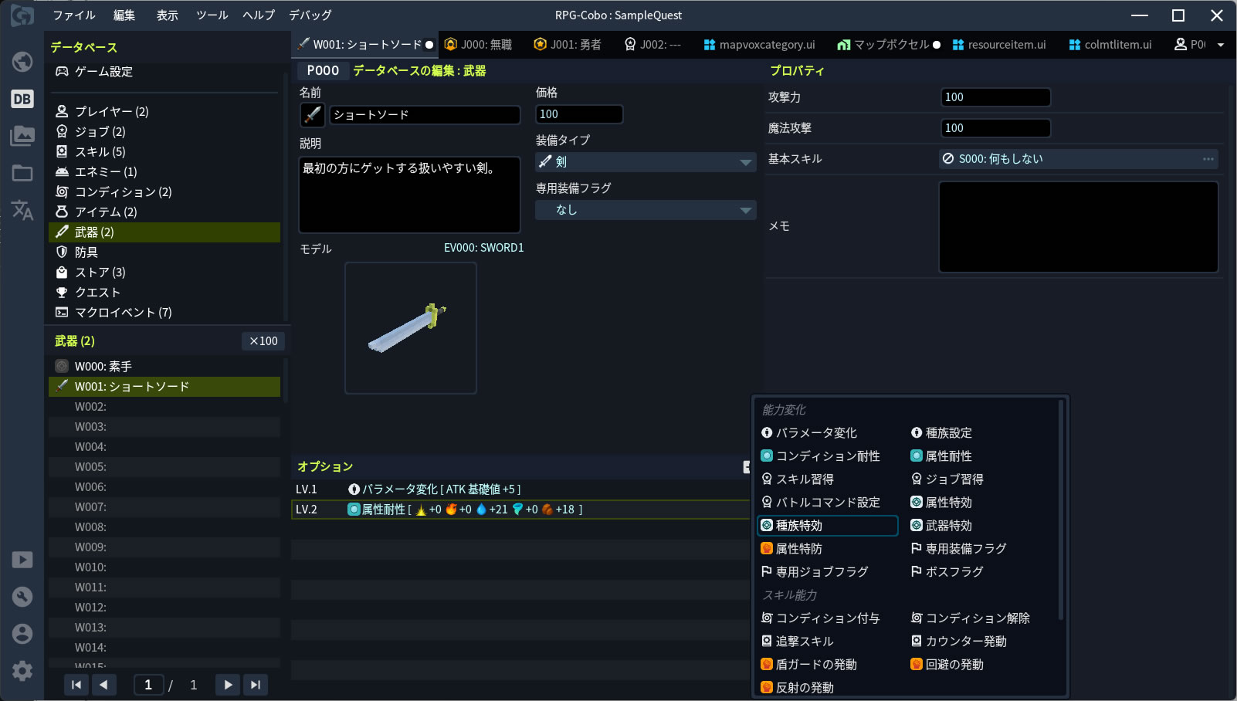This screenshot has height=701, width=1237.
Task: Open the globe icon in left sidebar
Action: pyautogui.click(x=22, y=62)
